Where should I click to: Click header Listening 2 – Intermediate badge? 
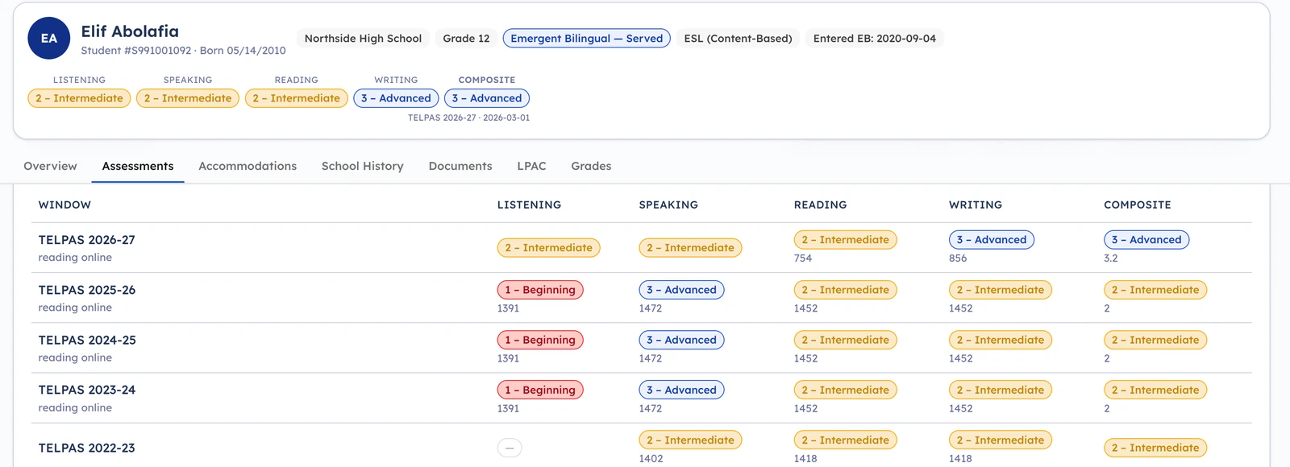[79, 98]
